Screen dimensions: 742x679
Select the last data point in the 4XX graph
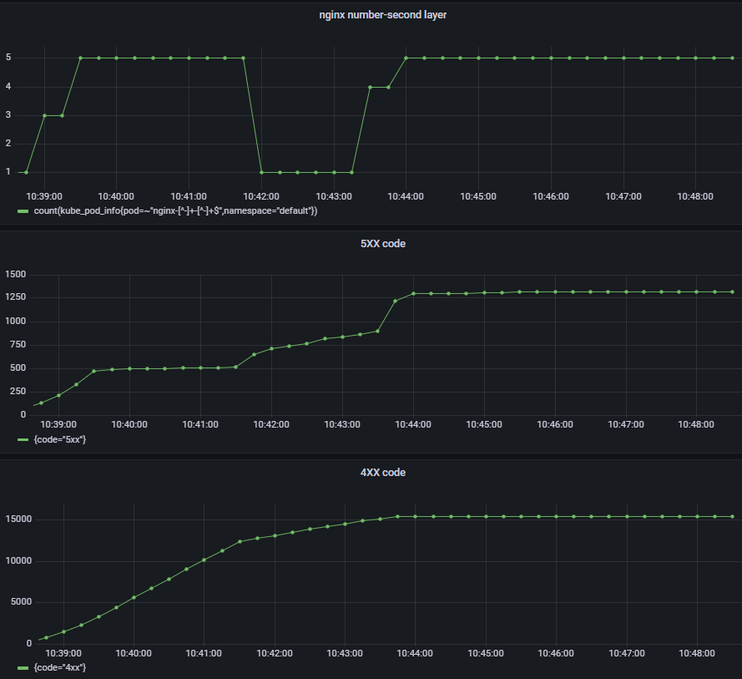click(x=732, y=516)
